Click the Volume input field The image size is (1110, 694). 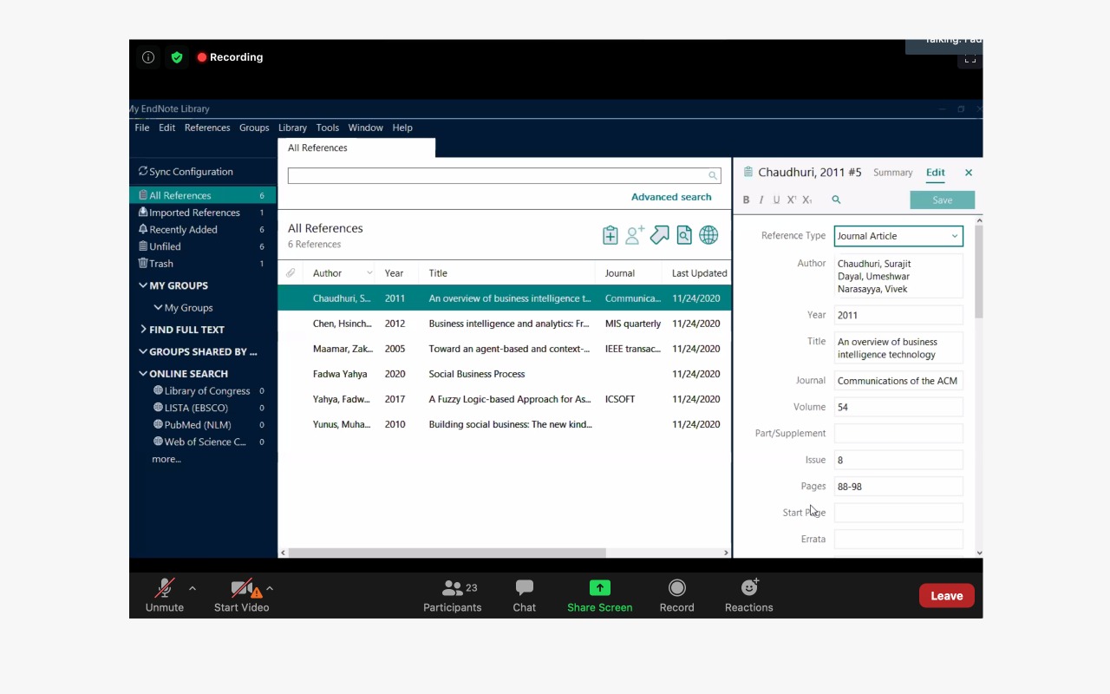point(898,407)
